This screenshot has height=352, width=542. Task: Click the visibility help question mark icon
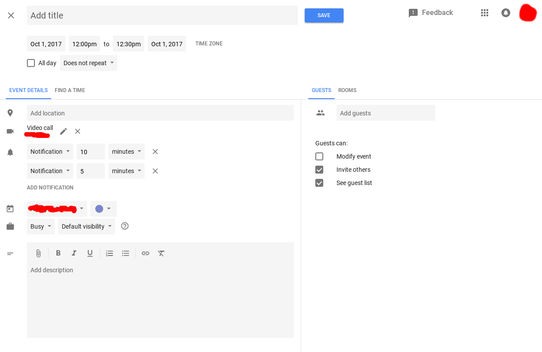pyautogui.click(x=125, y=226)
